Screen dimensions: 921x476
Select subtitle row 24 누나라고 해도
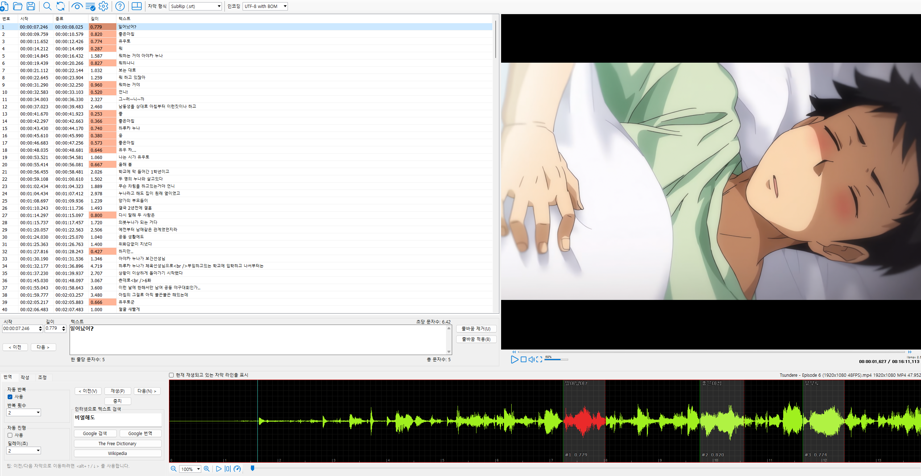[x=247, y=193]
